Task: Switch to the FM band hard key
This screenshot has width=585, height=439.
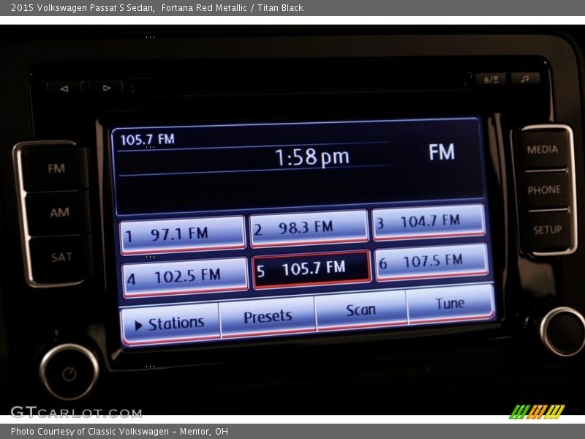Action: click(56, 169)
